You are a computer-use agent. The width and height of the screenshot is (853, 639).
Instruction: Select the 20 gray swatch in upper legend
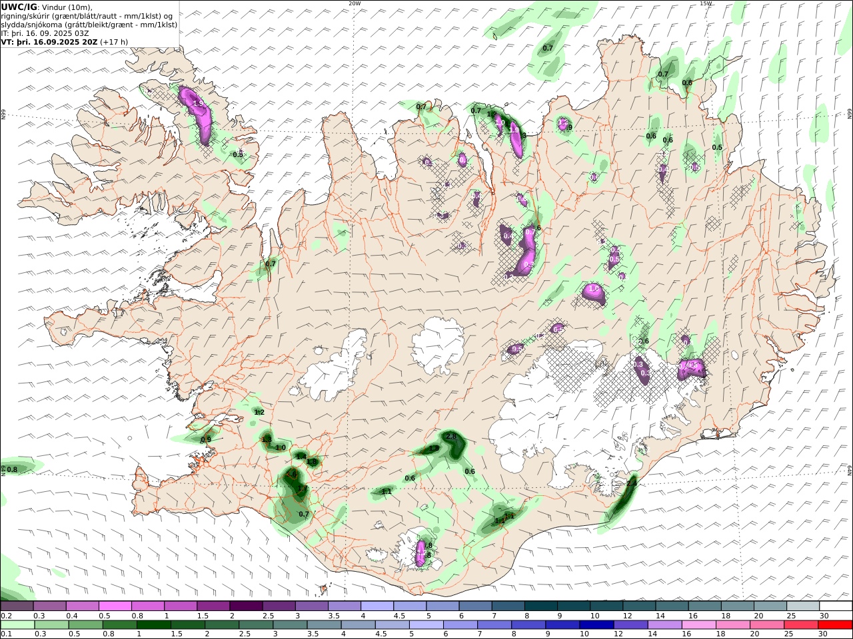[x=770, y=606]
